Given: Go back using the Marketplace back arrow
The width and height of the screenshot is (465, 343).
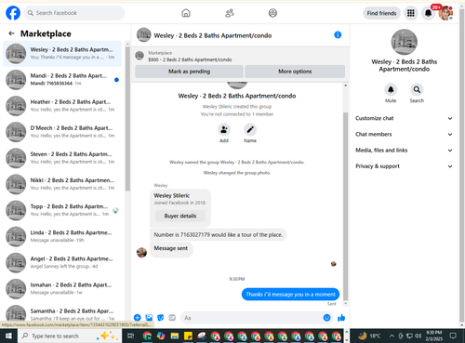Looking at the screenshot, I should (12, 33).
